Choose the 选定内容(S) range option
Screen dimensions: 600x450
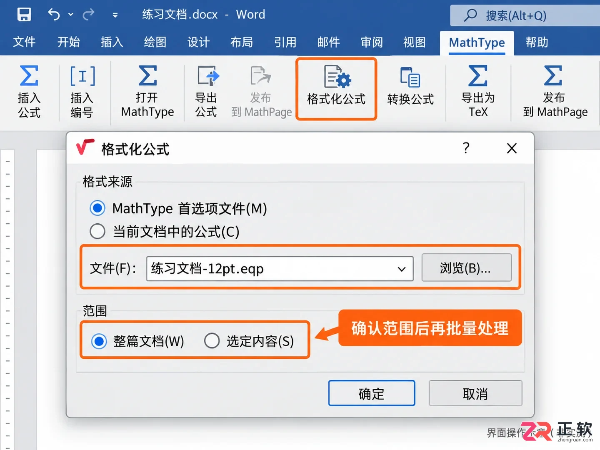point(212,341)
